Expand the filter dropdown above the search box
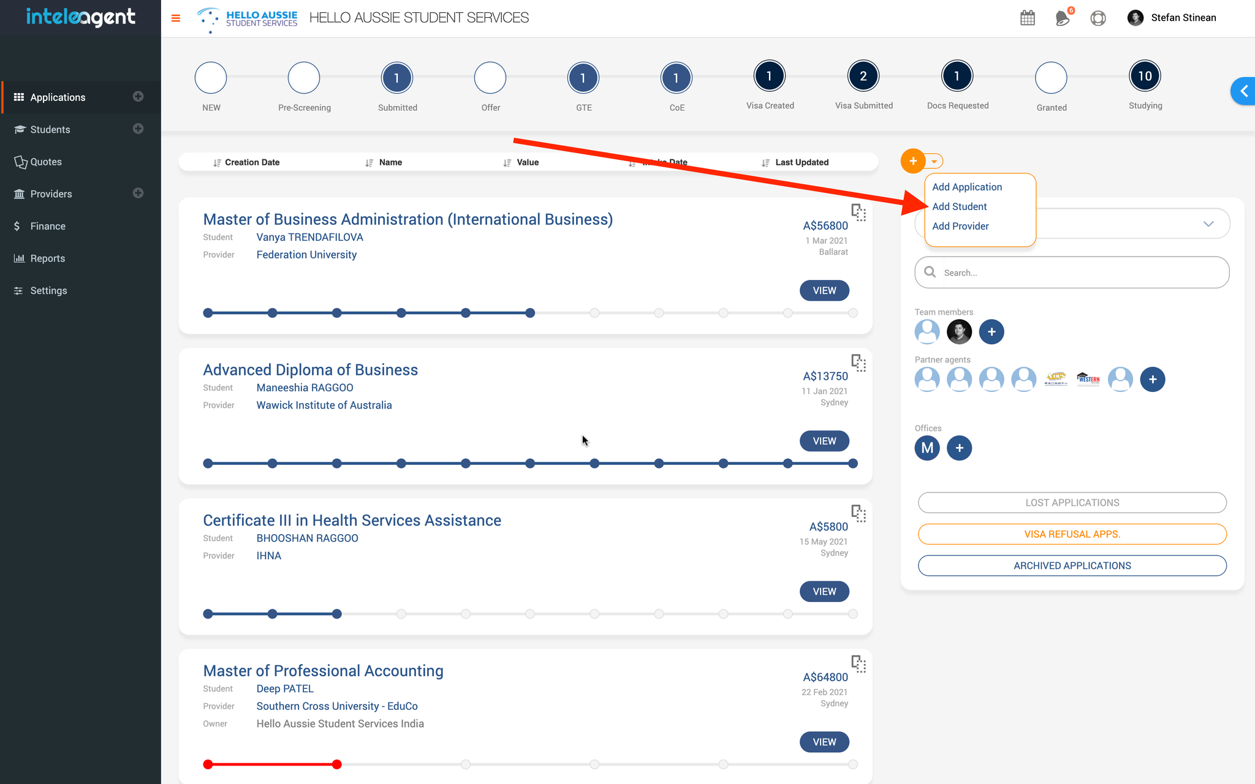 point(1208,224)
